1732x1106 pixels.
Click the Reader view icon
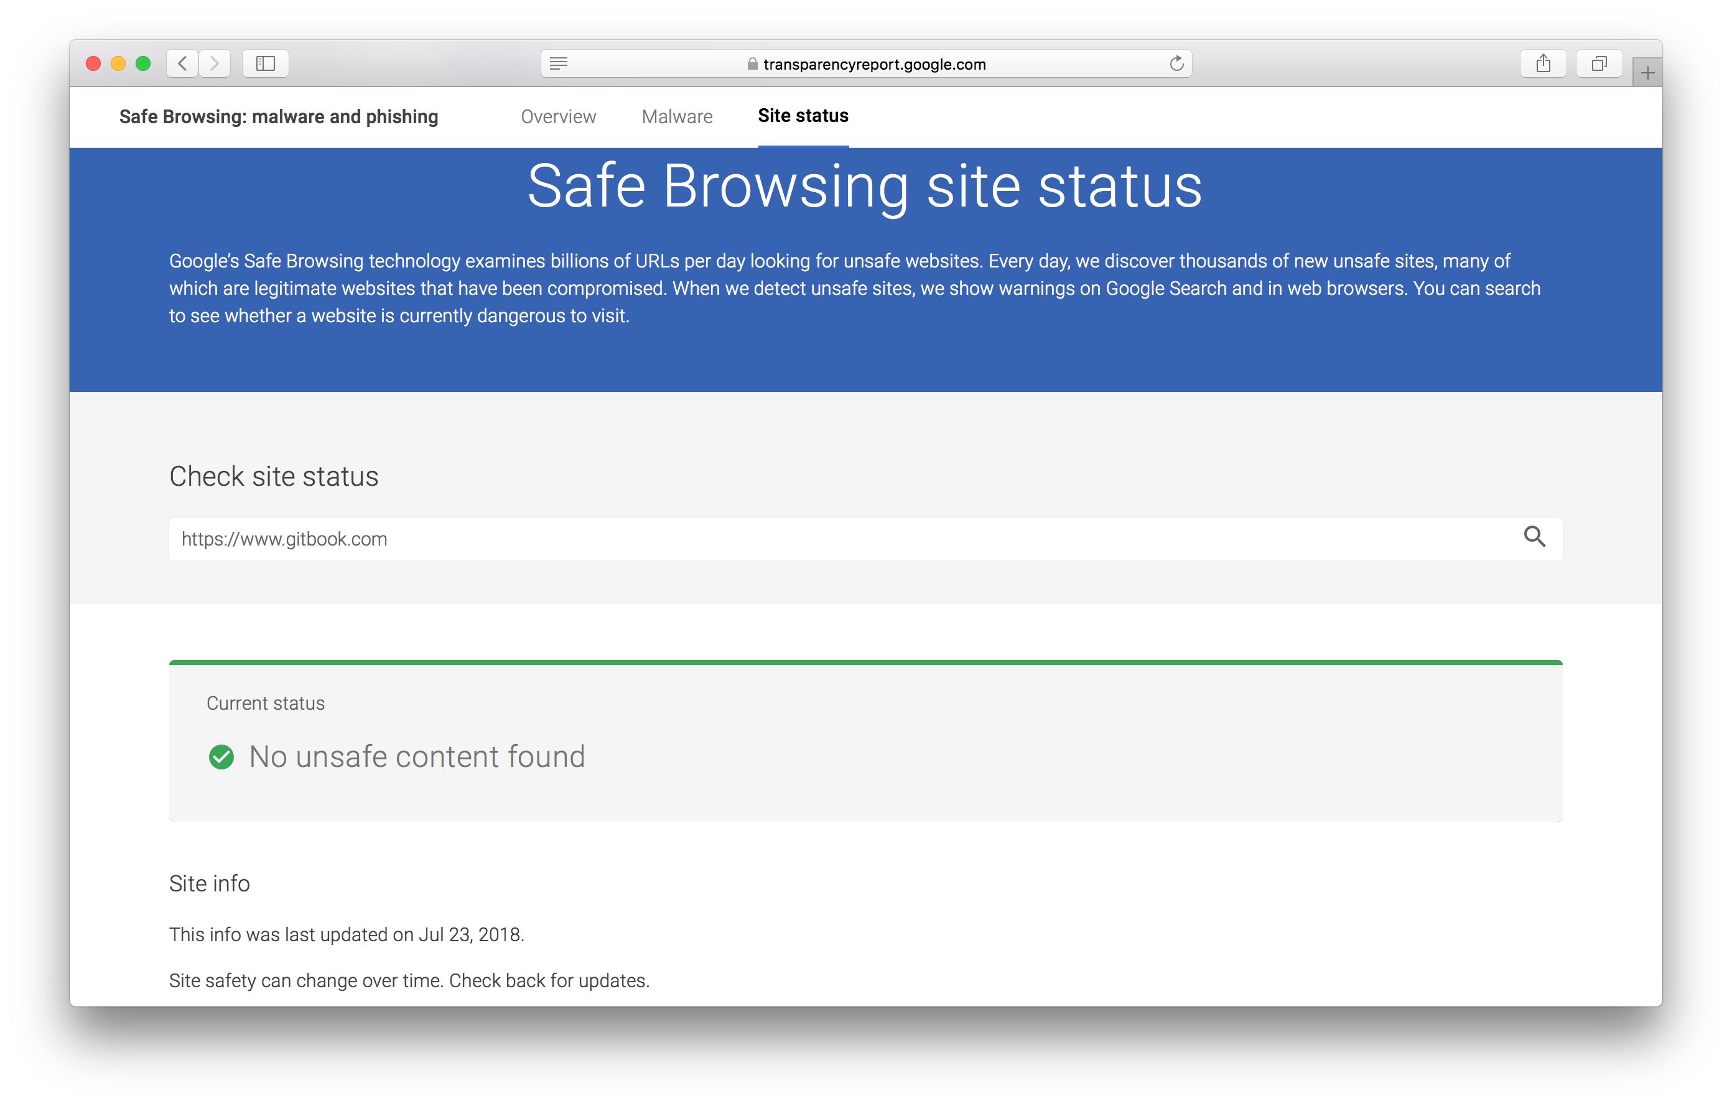pos(559,63)
